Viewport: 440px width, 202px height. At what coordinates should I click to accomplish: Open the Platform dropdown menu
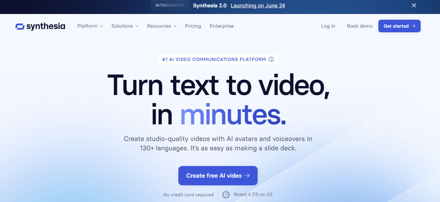point(90,26)
